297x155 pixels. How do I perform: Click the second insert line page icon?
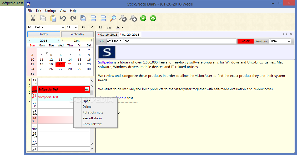[103, 18]
